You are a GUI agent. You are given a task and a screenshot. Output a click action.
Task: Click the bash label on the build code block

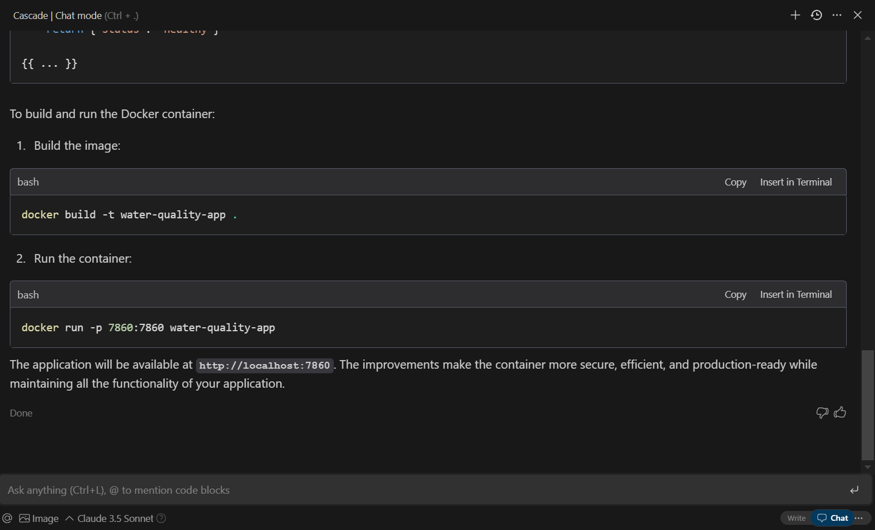(28, 181)
